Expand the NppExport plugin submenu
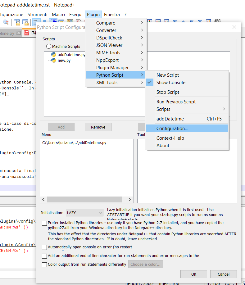245x285 pixels. 116,60
